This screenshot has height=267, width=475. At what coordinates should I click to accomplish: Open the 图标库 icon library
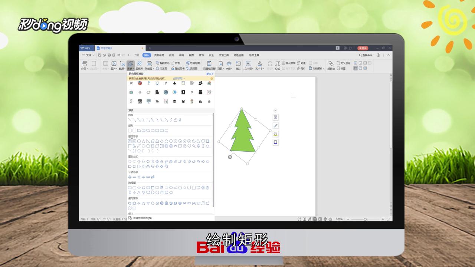pos(139,66)
